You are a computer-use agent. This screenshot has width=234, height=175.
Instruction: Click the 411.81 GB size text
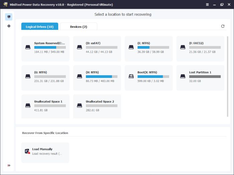41,110
